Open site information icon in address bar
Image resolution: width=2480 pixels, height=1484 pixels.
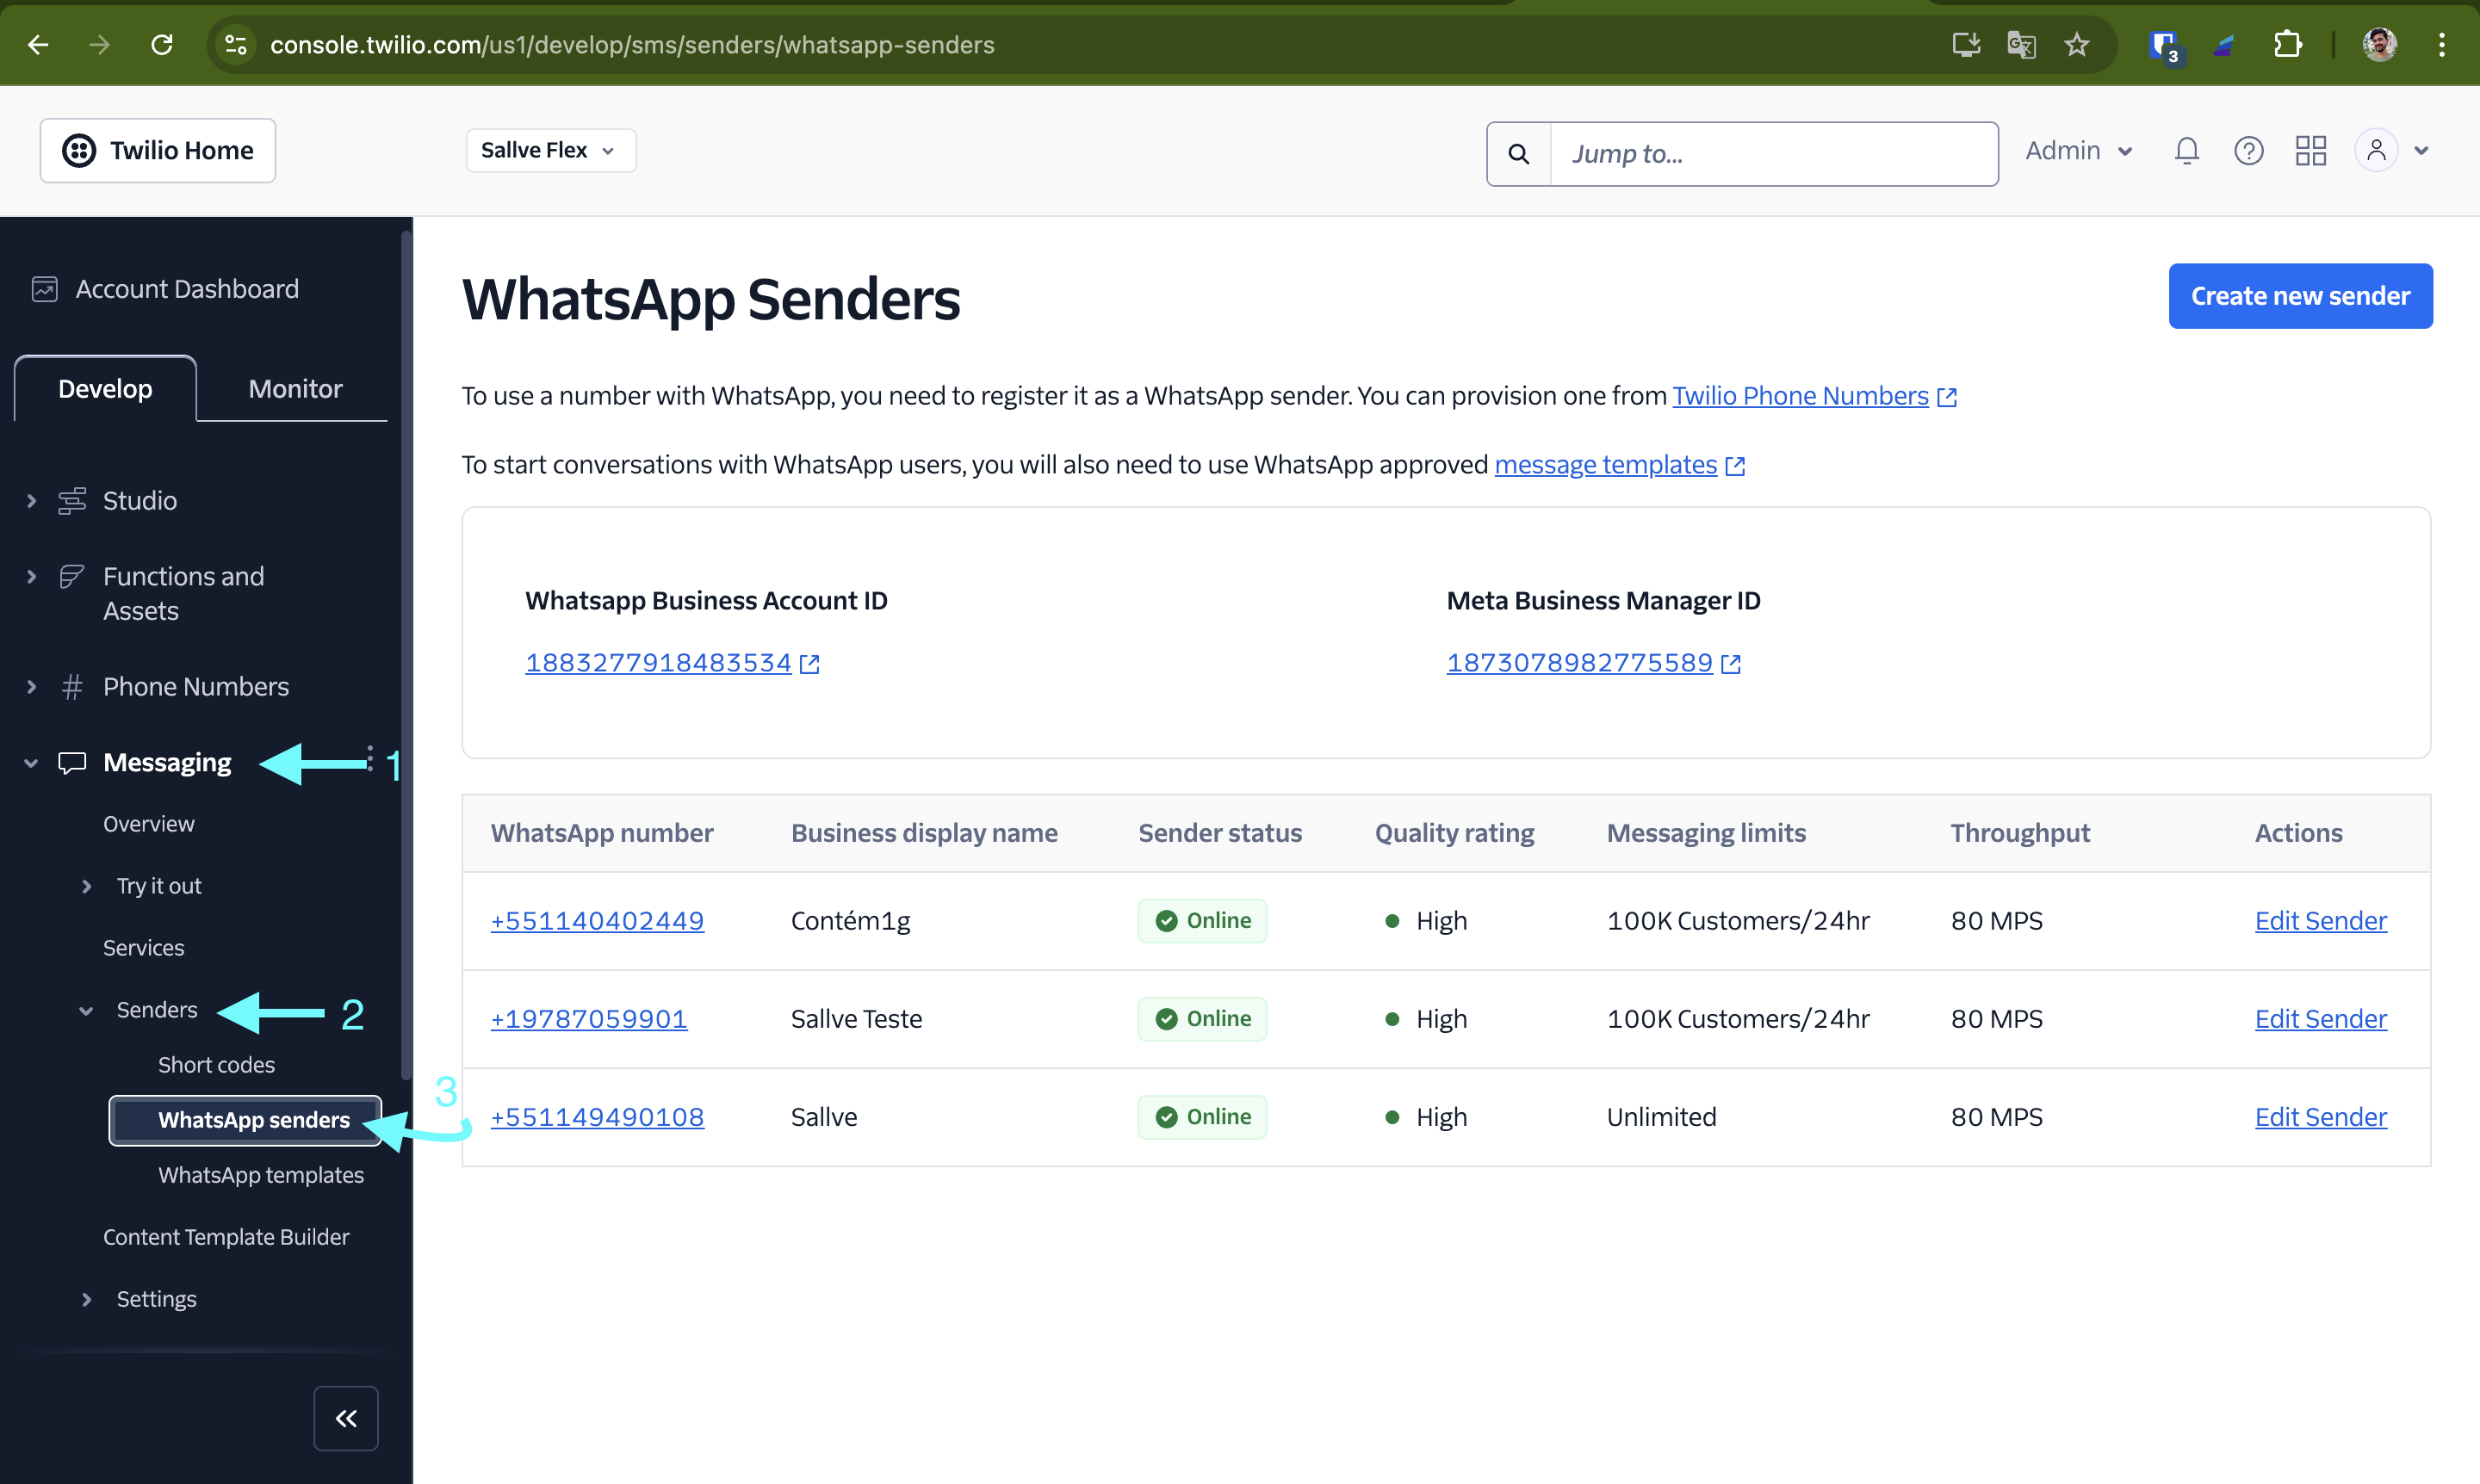(236, 44)
